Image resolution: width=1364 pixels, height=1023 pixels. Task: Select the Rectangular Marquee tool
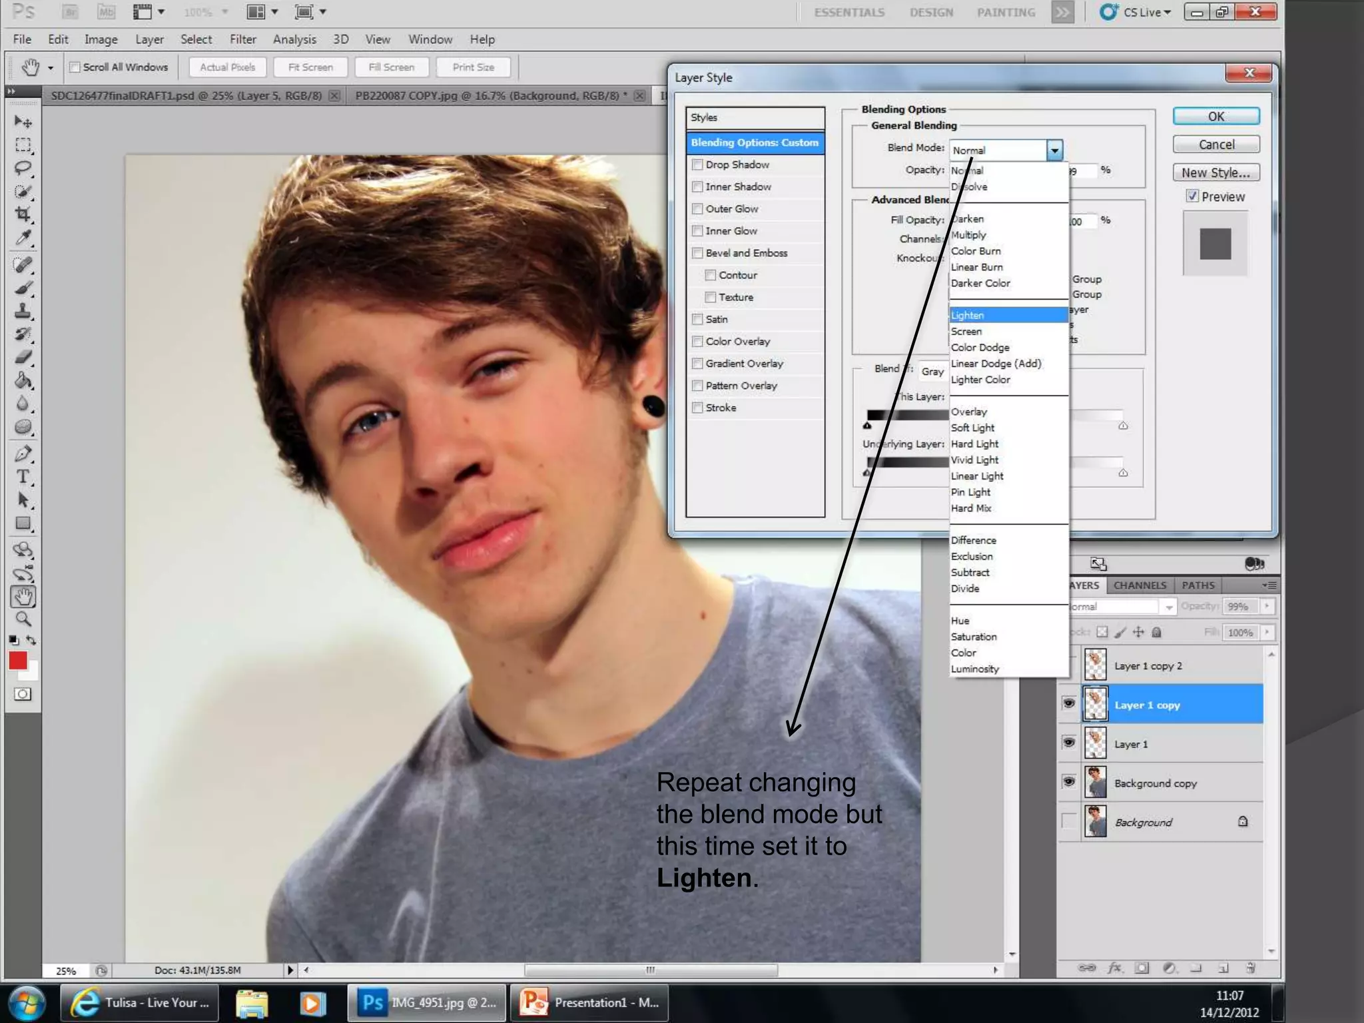[23, 145]
